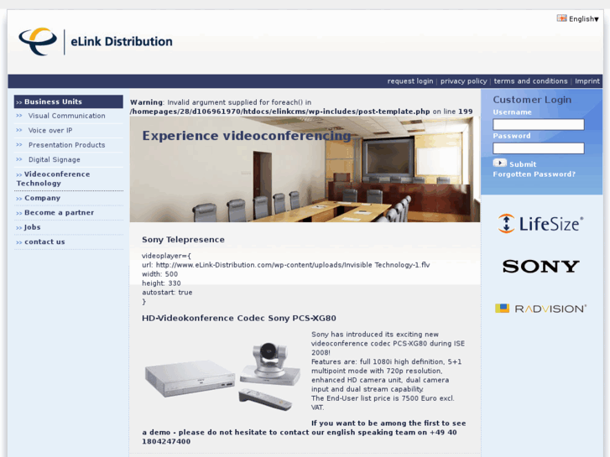Open Videoconference Technology menu entry
This screenshot has width=610, height=457.
(54, 179)
